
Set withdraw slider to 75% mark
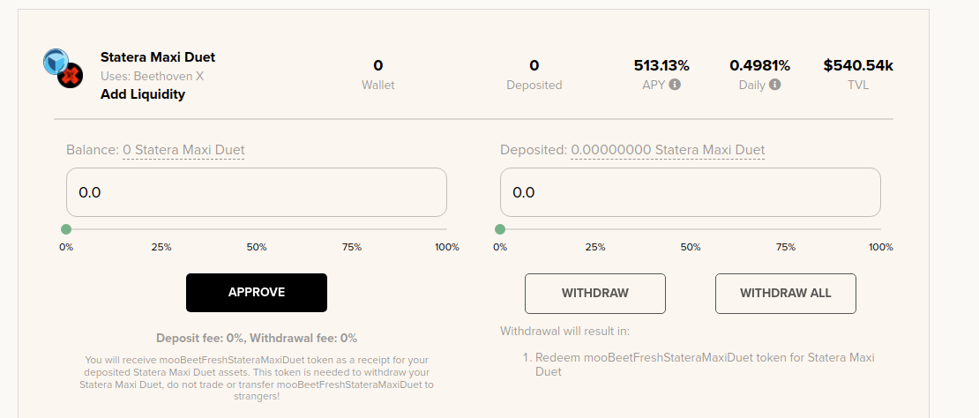786,229
